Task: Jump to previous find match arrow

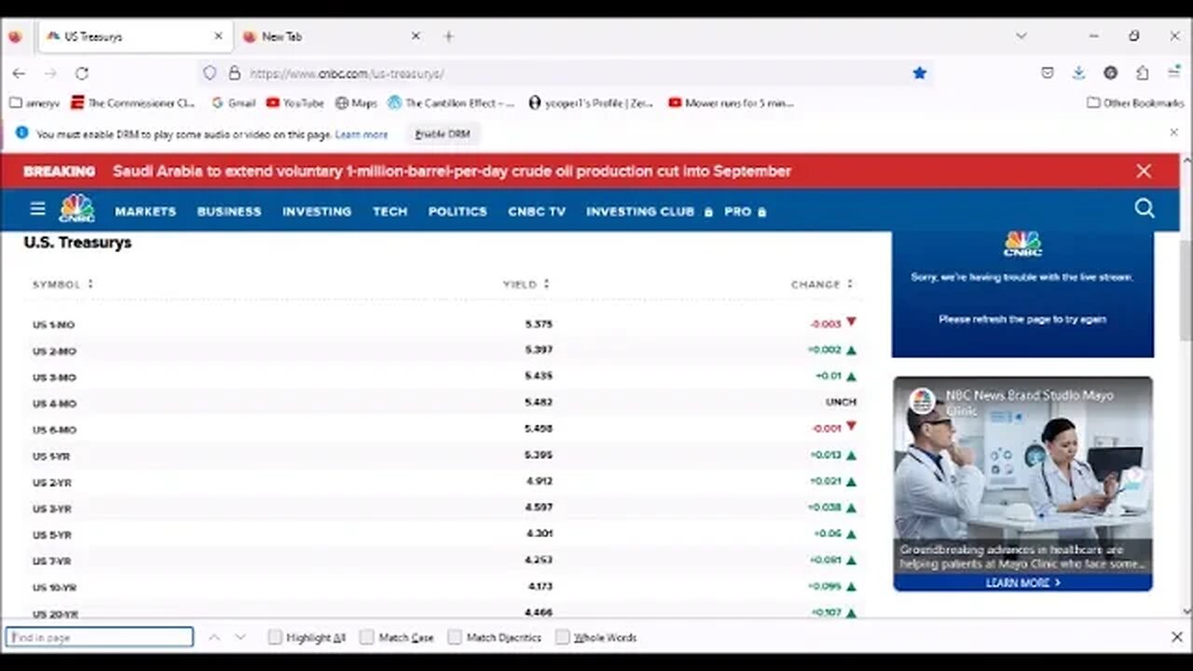Action: pyautogui.click(x=213, y=637)
